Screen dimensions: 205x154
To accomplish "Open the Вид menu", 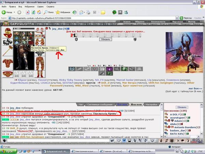I will point(20,7).
